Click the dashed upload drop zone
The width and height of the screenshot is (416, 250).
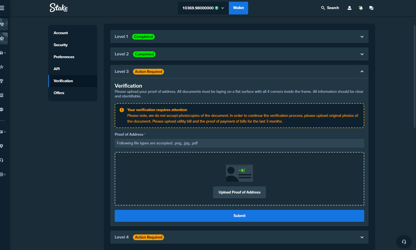(240, 179)
